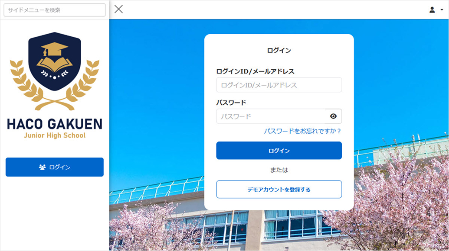Screen dimensions: 449x251
Task: Click the user account icon in top bar
Action: point(432,10)
